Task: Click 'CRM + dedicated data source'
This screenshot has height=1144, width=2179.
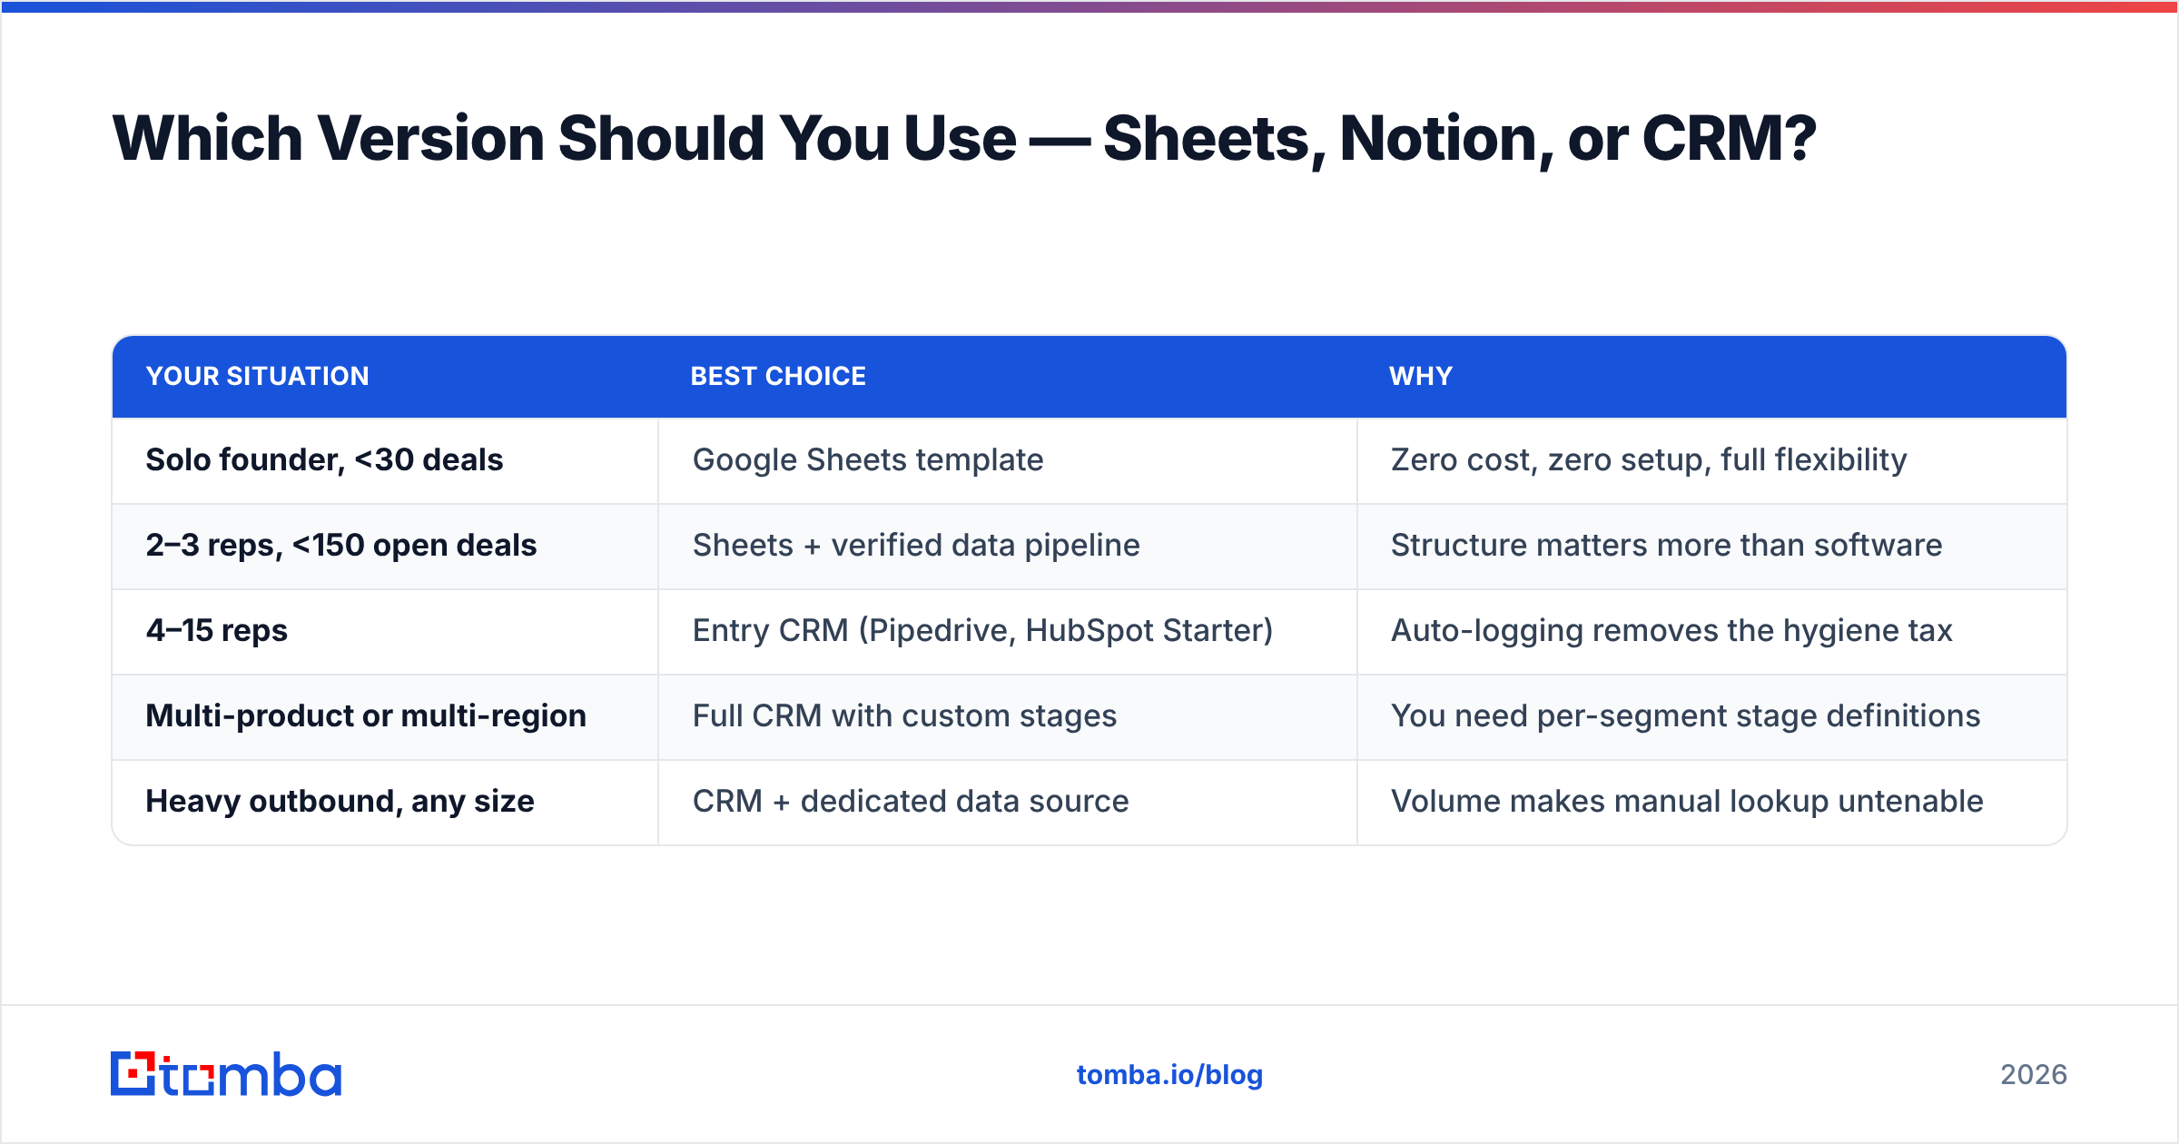Action: pyautogui.click(x=911, y=802)
